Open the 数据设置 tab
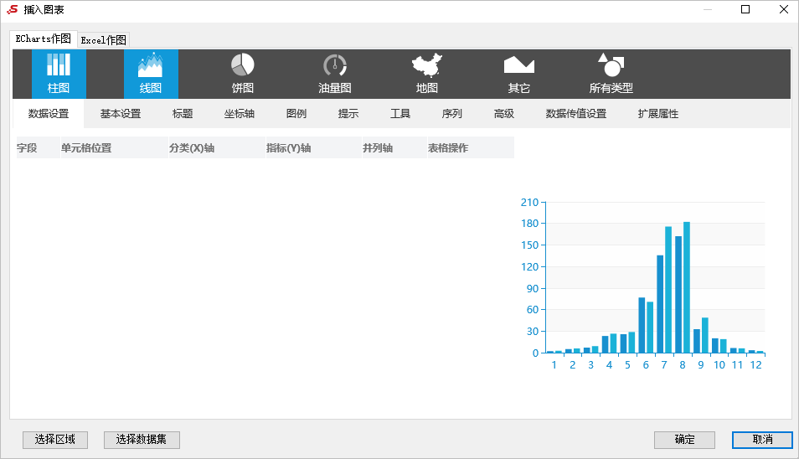Image resolution: width=799 pixels, height=459 pixels. point(49,114)
